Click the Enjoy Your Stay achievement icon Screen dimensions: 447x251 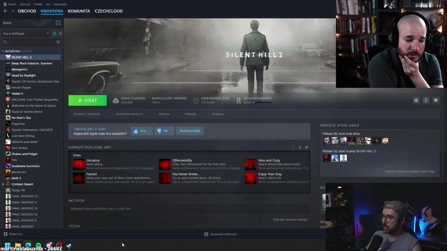click(250, 178)
